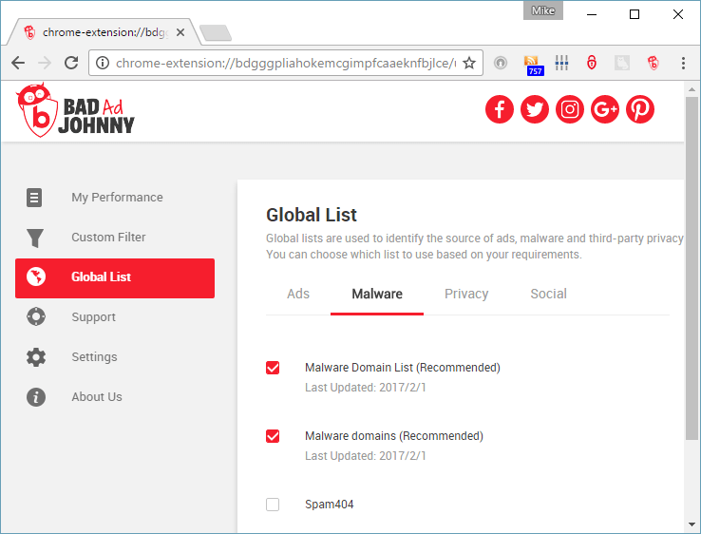Go back with browser back arrow
701x534 pixels.
[18, 63]
